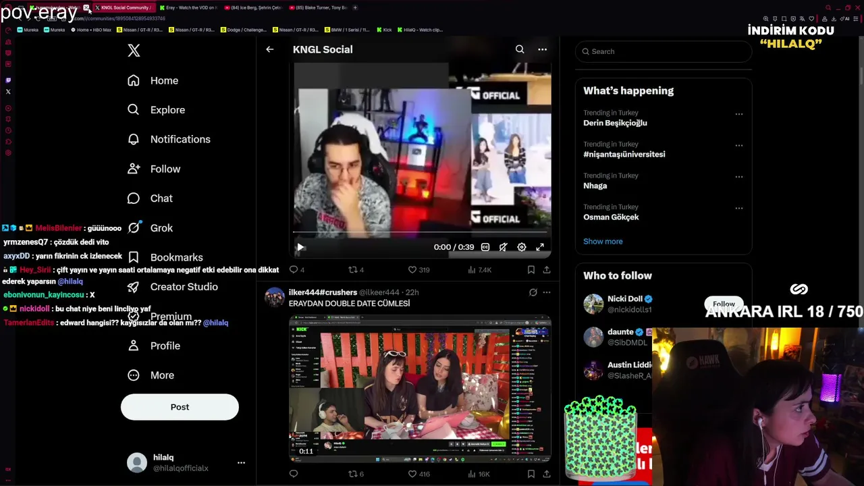864x486 pixels.
Task: Open the KNGL Social more options menu
Action: click(542, 49)
